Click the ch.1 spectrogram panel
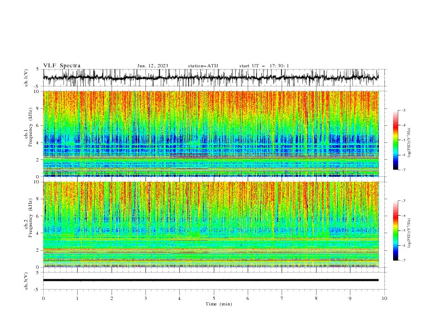This screenshot has height=335, width=433. (211, 134)
